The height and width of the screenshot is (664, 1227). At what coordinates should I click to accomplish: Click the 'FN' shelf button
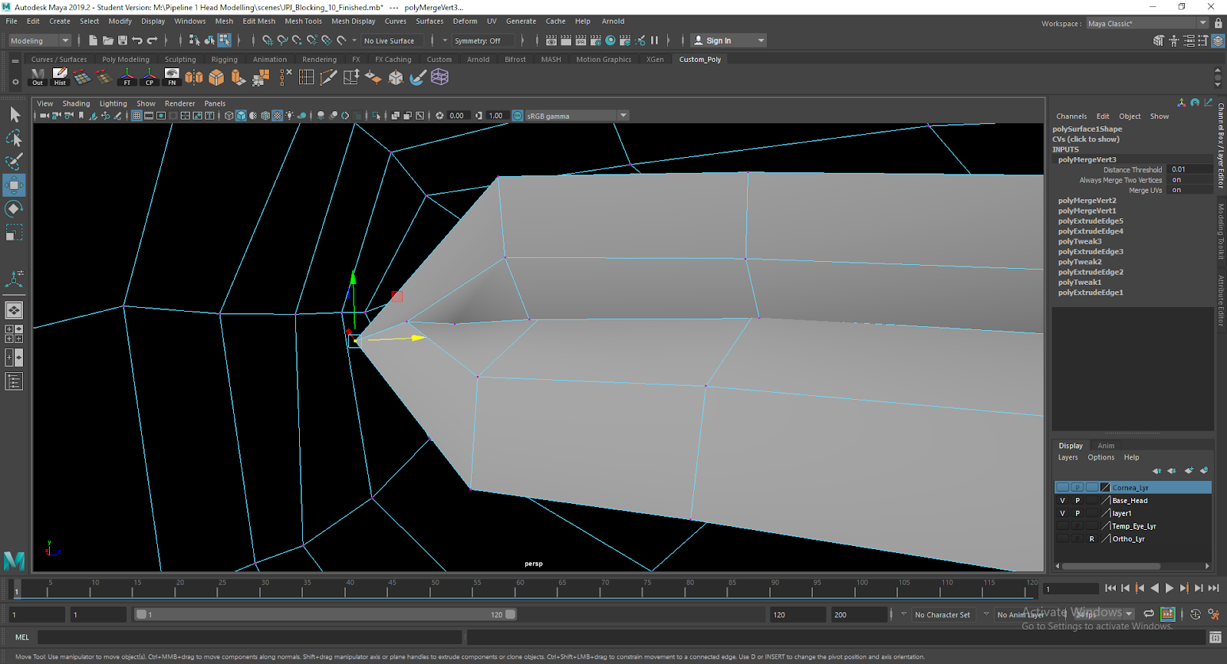pos(172,77)
